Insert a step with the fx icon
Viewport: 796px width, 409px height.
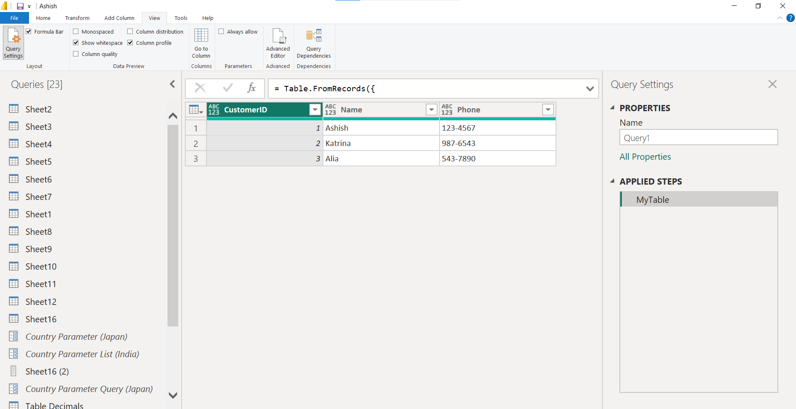[251, 88]
